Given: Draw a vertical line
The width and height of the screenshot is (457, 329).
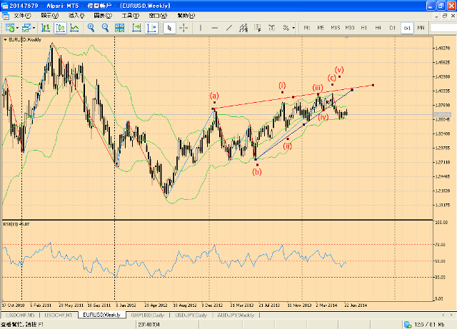Looking at the screenshot, I should [x=200, y=28].
